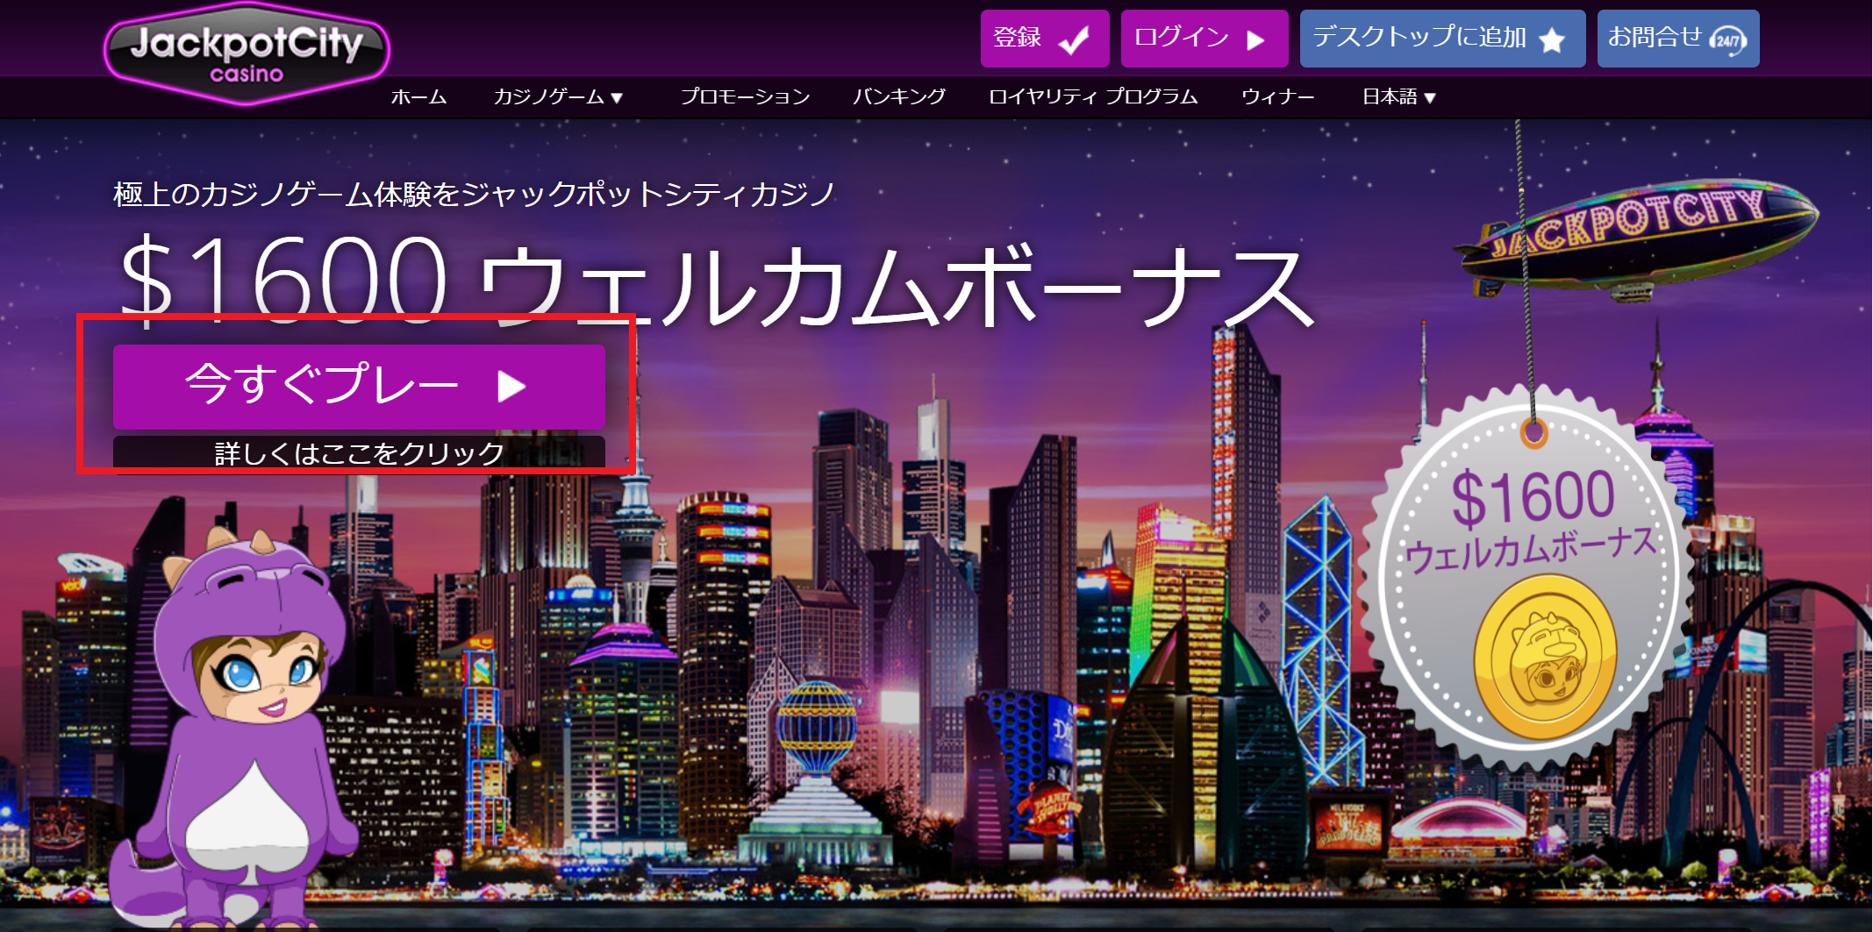The height and width of the screenshot is (932, 1873).
Task: Open the 日本語 language selector
Action: pos(1398,96)
